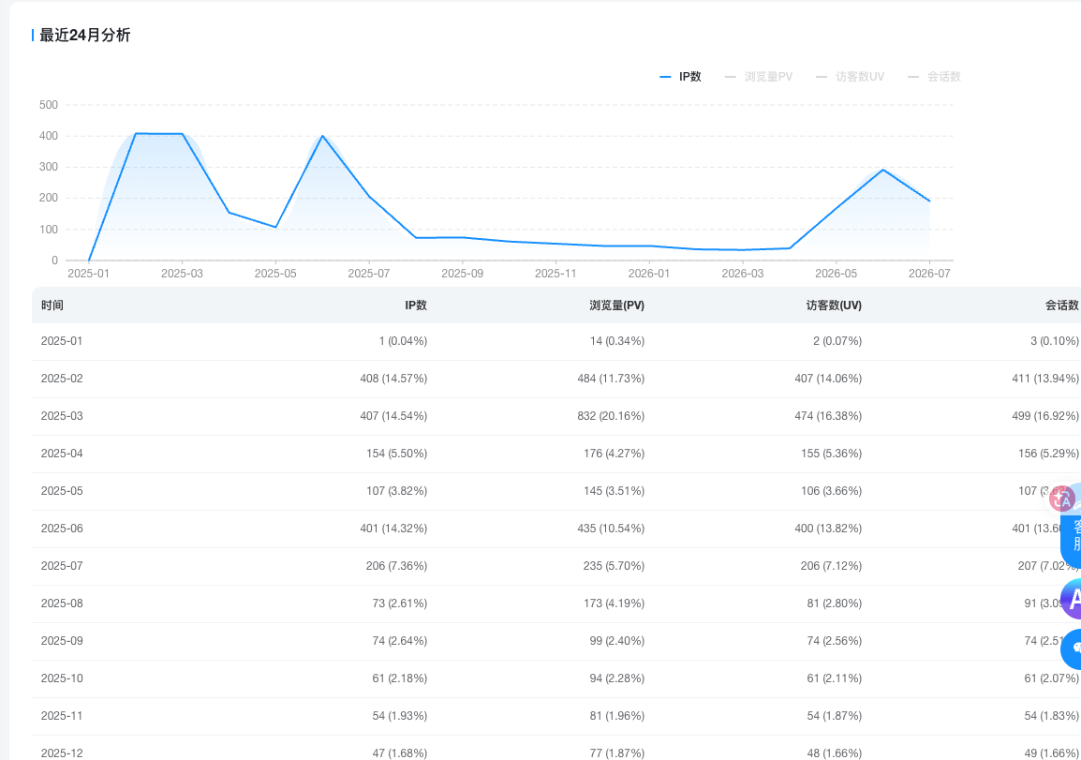Click the 浏览量(PV) table column header

coord(617,305)
